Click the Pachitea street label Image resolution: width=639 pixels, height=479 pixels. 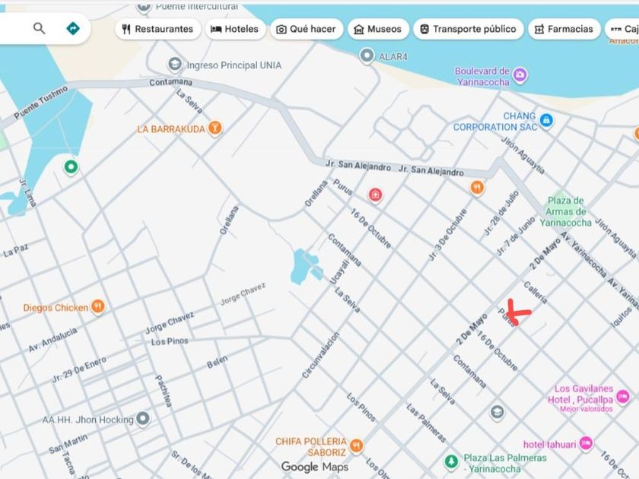pos(164,391)
